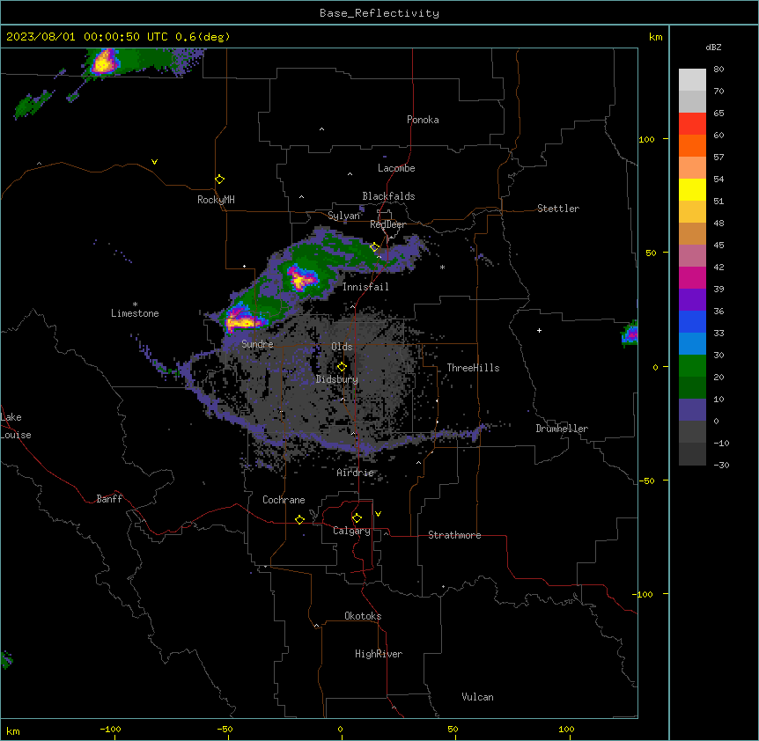
Task: Click the Innisfail city label
Action: 365,287
